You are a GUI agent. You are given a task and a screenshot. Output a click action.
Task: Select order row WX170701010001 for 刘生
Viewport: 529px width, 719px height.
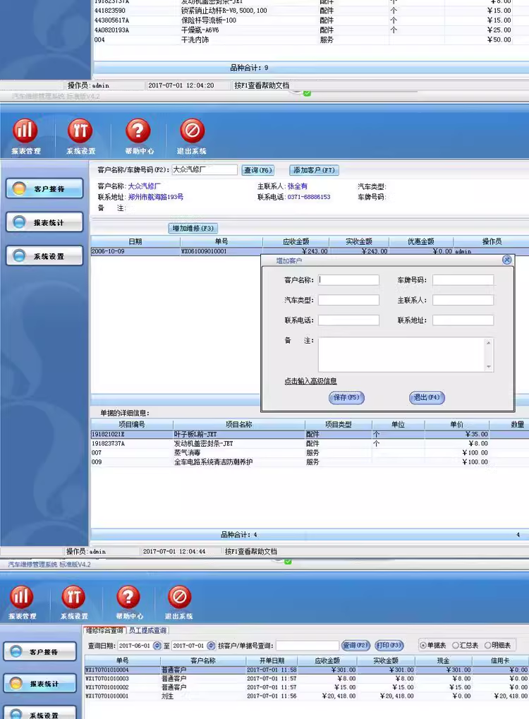point(306,696)
